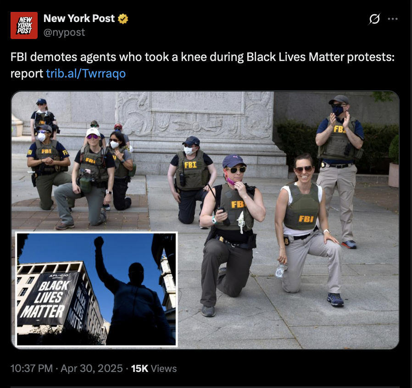
Task: Click the 10:37 PM timestamp
Action: click(x=32, y=368)
